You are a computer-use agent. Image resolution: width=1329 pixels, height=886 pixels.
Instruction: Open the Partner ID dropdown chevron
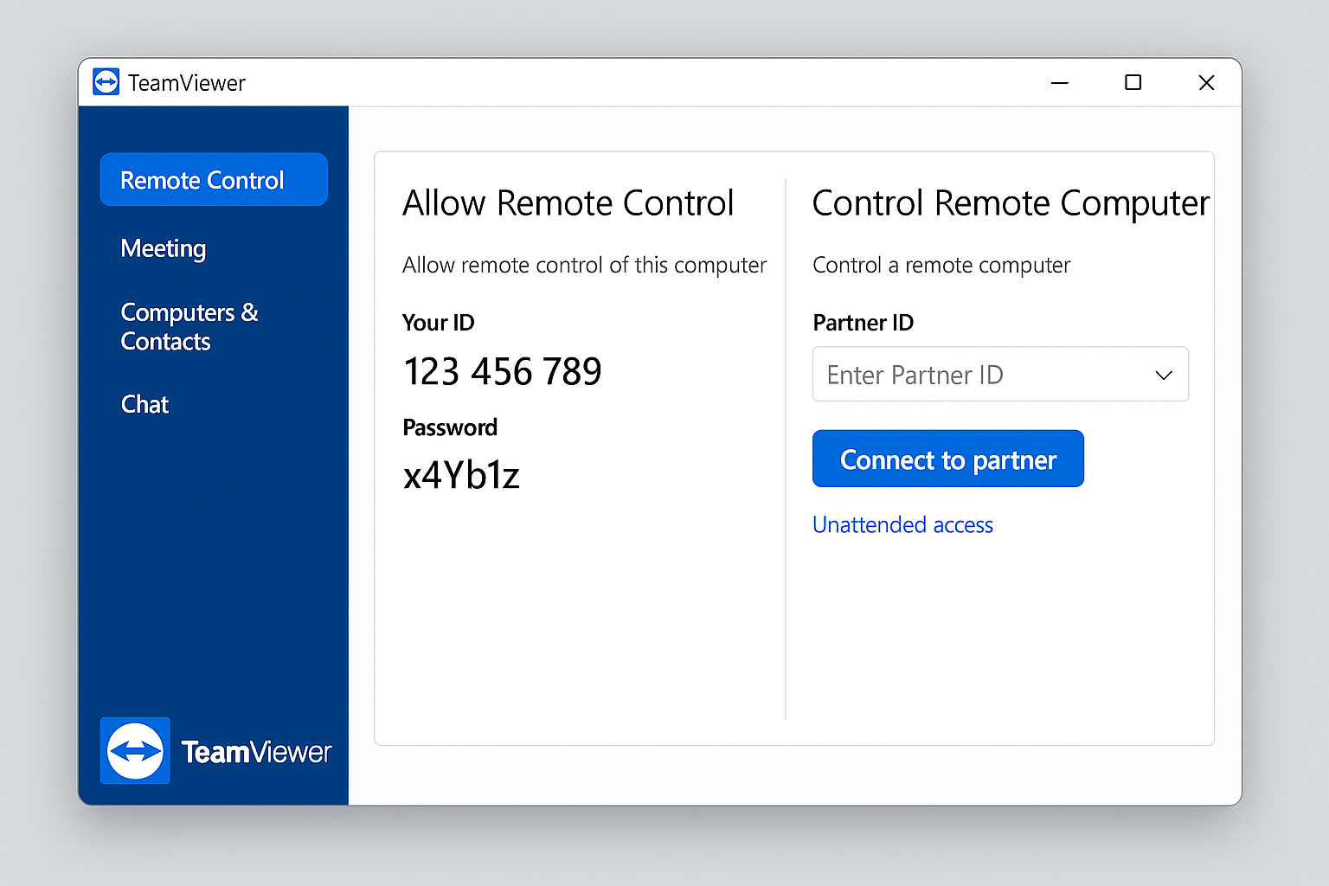pyautogui.click(x=1163, y=375)
